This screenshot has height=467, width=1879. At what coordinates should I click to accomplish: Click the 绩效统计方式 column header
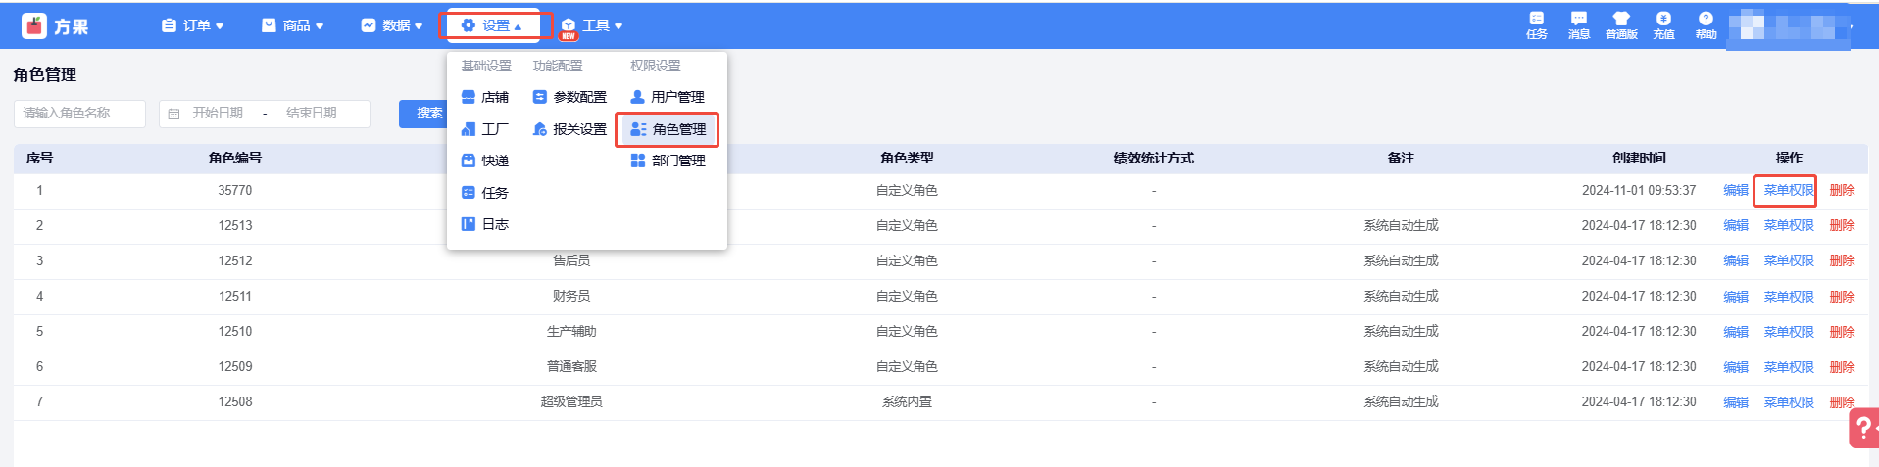point(1154,158)
